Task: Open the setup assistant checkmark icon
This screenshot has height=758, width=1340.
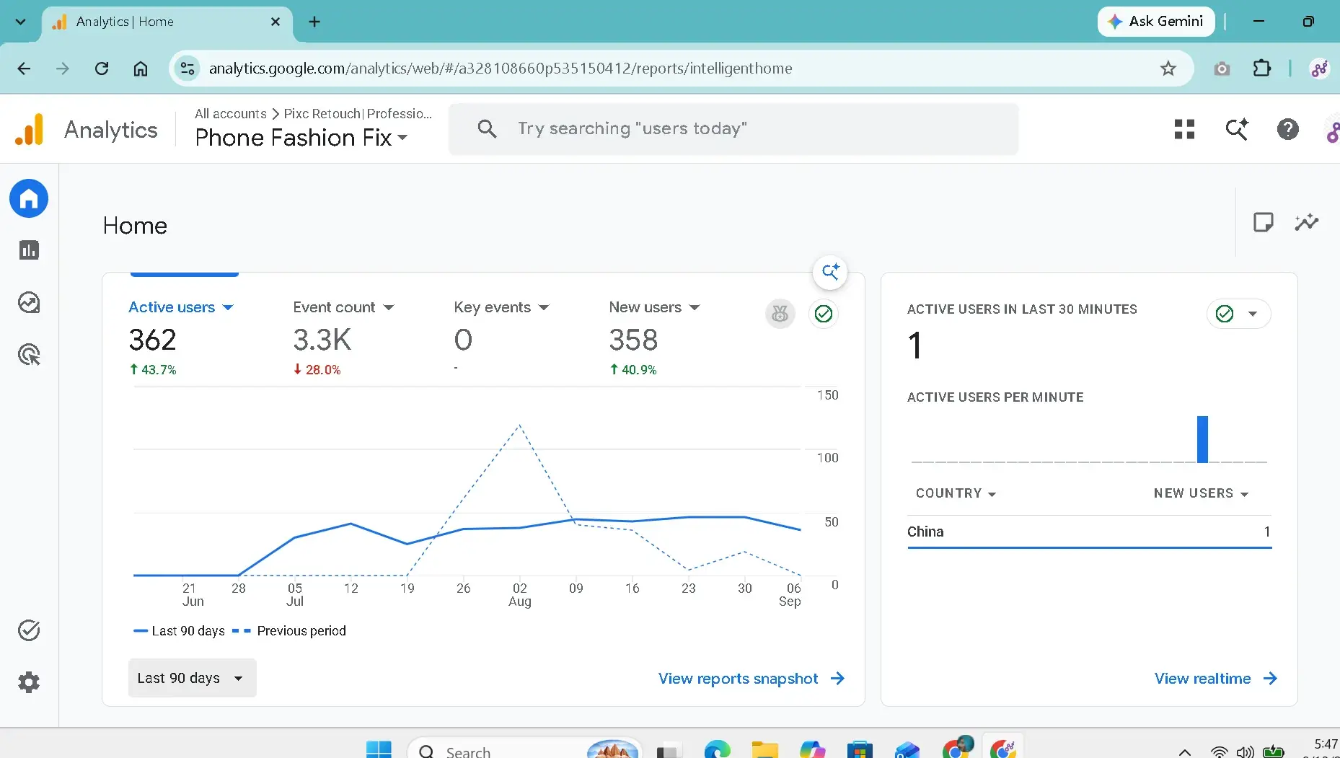Action: click(29, 630)
